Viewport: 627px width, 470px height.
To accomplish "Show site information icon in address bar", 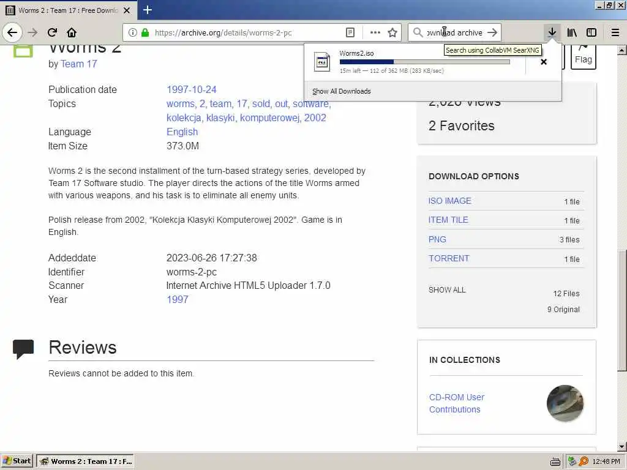I will point(133,32).
